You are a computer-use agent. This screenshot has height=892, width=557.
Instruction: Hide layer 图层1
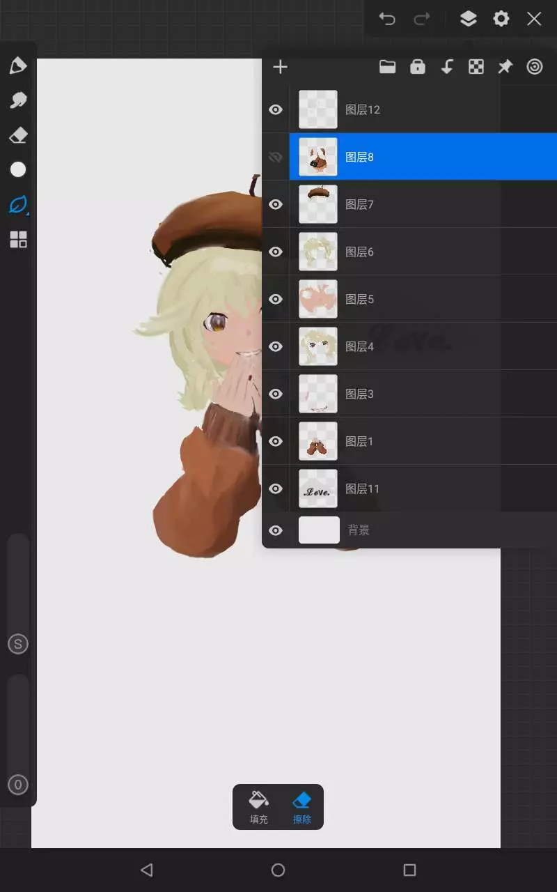tap(276, 441)
